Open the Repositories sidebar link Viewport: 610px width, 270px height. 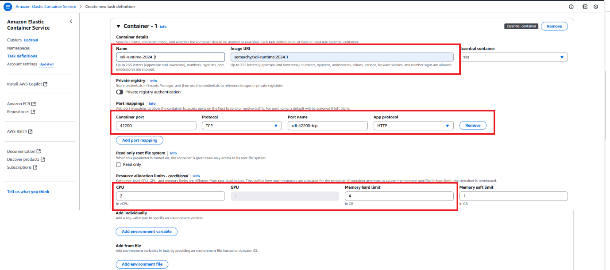pyautogui.click(x=18, y=112)
